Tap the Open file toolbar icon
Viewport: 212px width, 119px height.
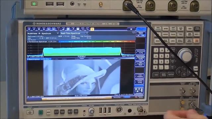pyautogui.click(x=34, y=29)
